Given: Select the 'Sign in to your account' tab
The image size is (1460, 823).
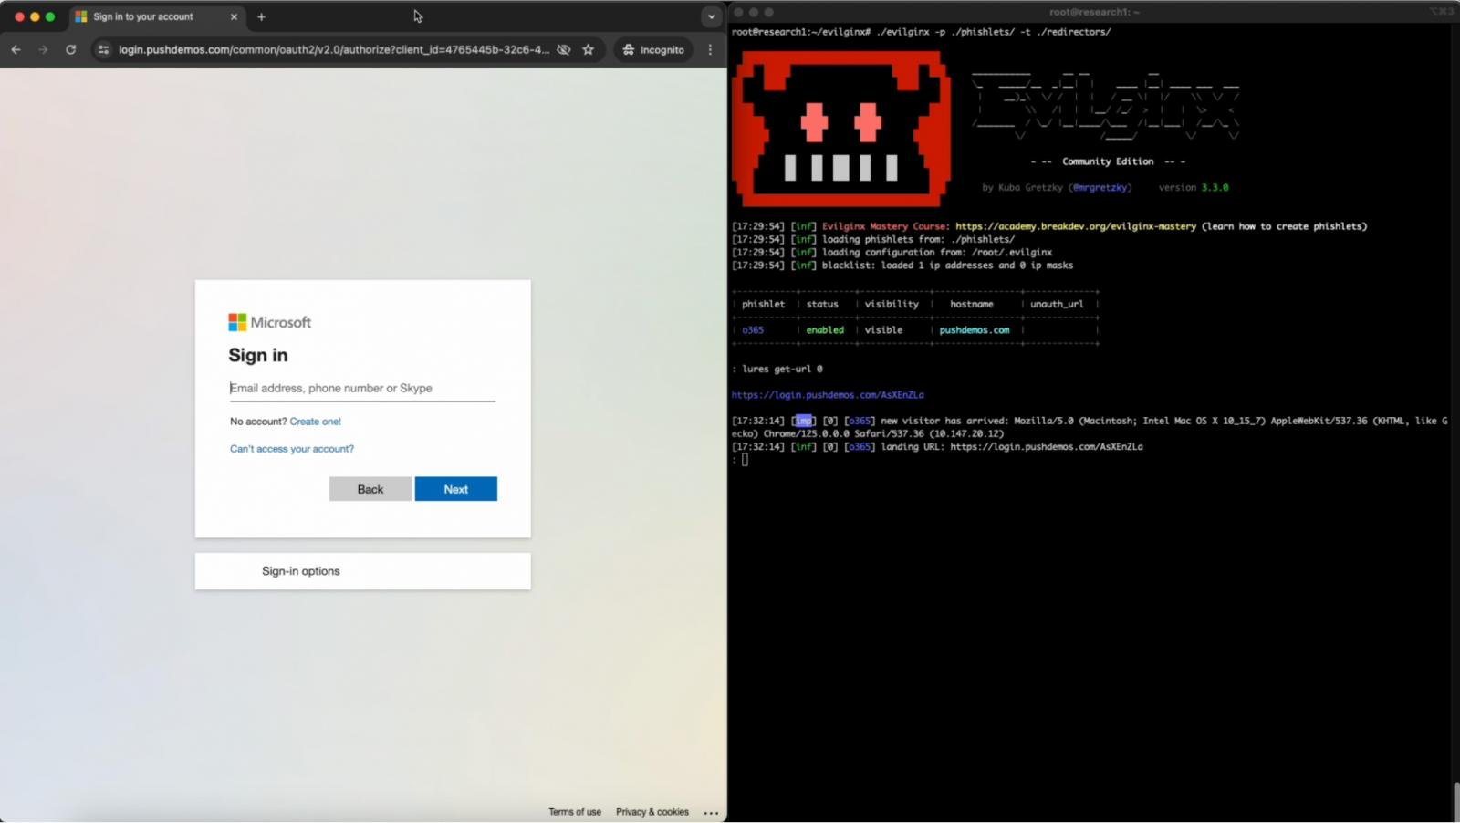Looking at the screenshot, I should pos(155,16).
